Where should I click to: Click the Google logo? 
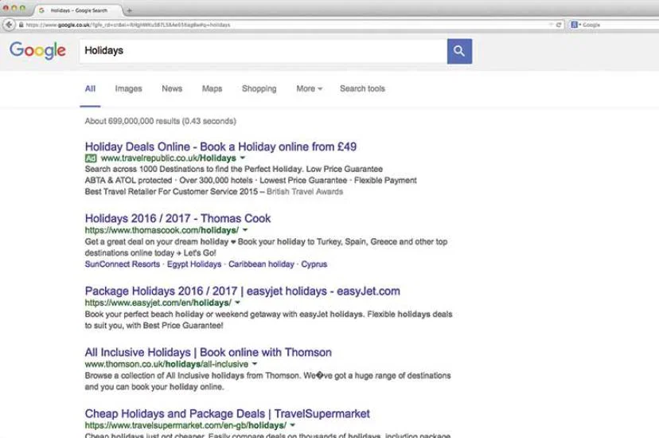(x=37, y=50)
